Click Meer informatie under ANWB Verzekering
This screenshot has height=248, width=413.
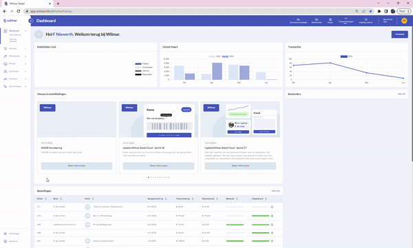point(76,166)
